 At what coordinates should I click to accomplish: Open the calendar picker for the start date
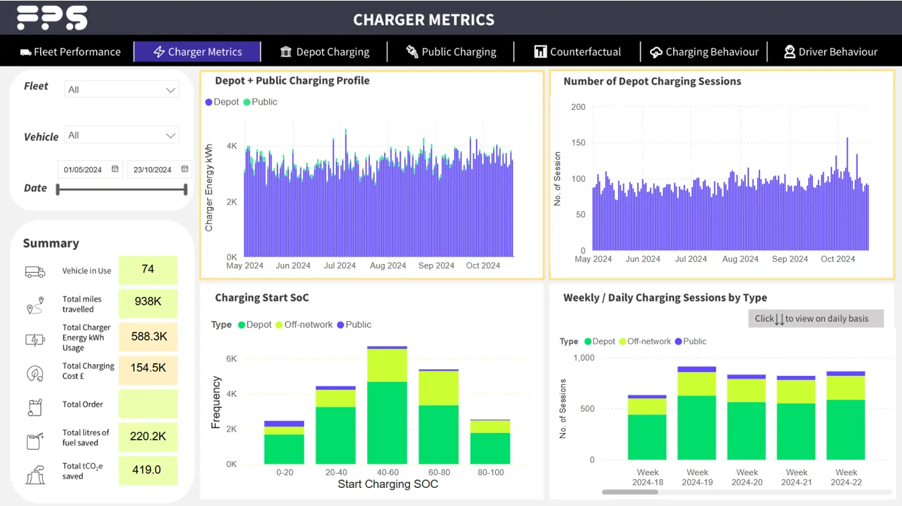pyautogui.click(x=114, y=169)
